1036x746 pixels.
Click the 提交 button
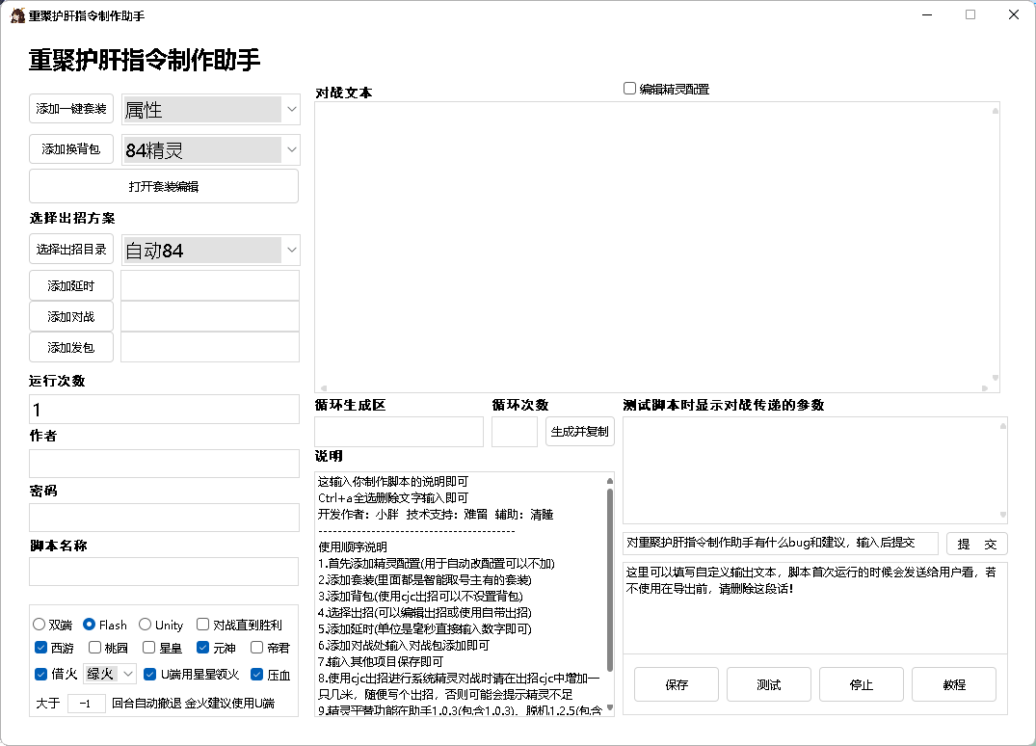point(977,544)
